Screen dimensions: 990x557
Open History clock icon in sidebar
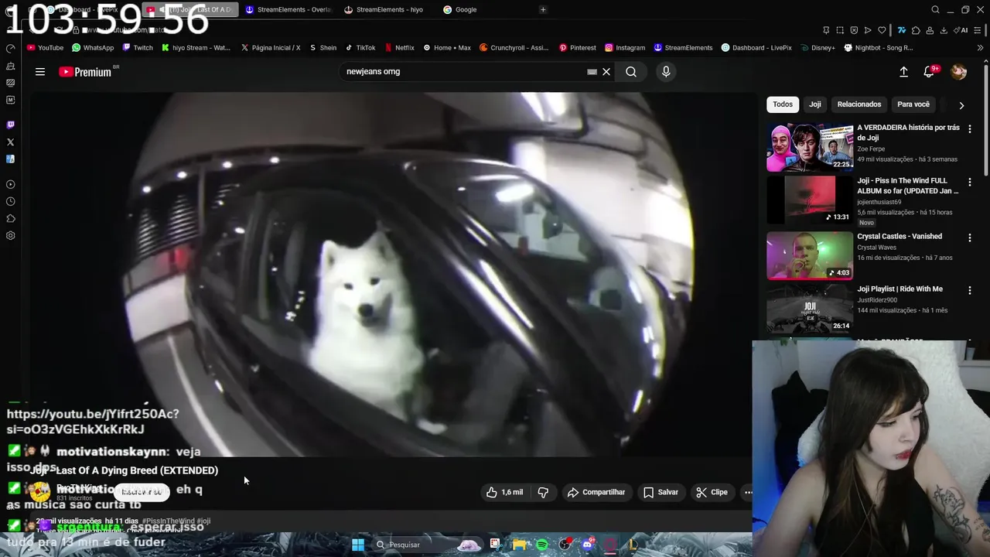tap(10, 201)
